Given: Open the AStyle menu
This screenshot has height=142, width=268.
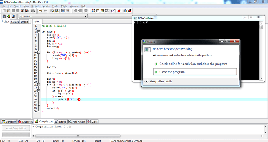Looking at the screenshot, I should (64, 6).
